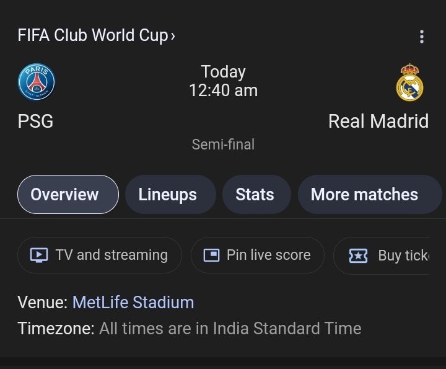Tap the Buy tickets chip
The width and height of the screenshot is (446, 369).
(382, 256)
